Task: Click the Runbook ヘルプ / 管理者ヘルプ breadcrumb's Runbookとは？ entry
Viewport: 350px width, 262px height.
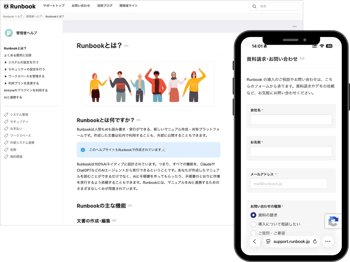Action: 55,17
